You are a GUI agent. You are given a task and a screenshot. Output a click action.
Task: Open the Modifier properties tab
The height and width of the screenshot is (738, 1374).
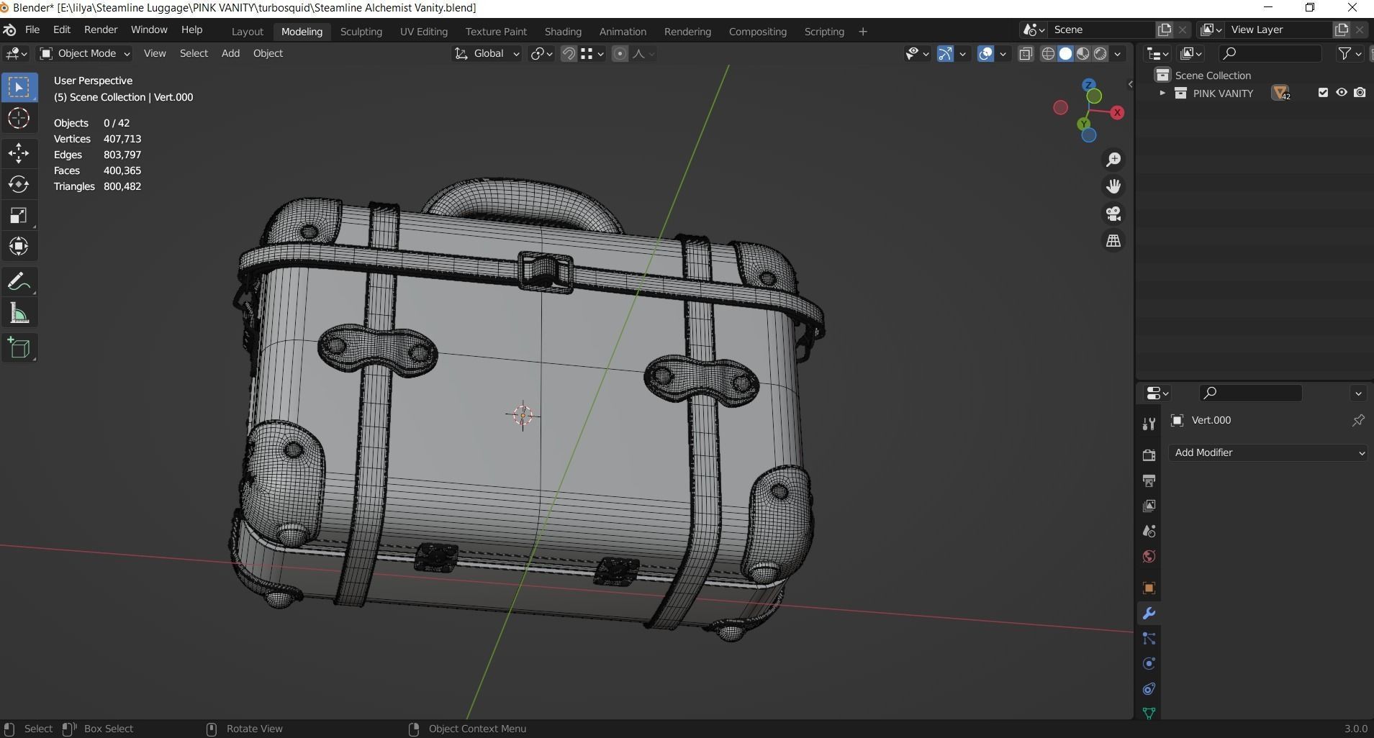pos(1149,614)
